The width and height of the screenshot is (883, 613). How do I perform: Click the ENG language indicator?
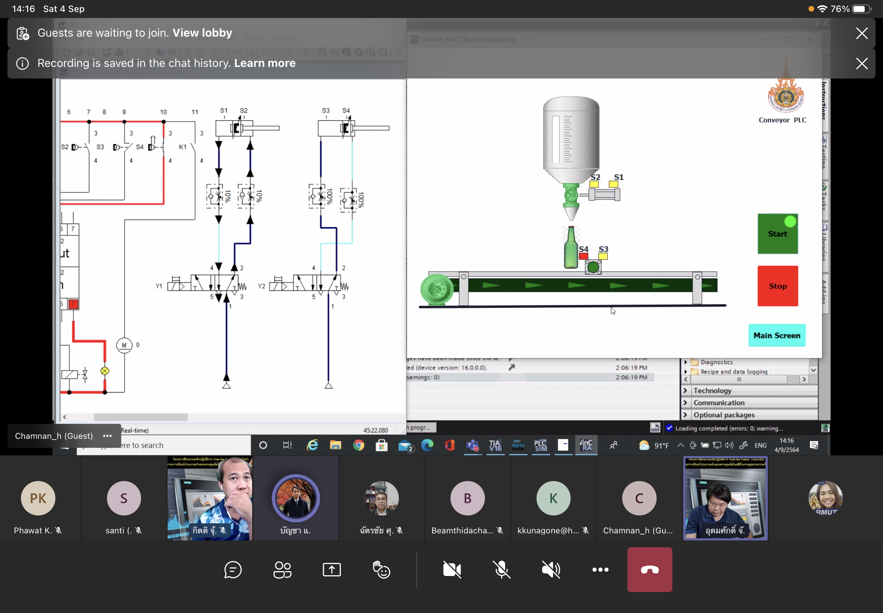760,445
